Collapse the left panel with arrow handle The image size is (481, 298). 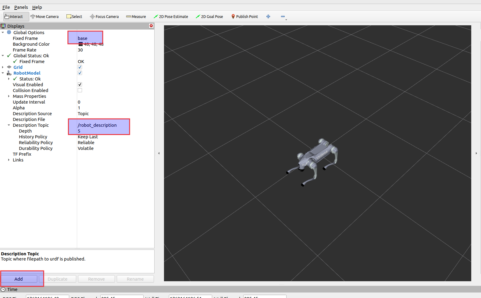[159, 153]
